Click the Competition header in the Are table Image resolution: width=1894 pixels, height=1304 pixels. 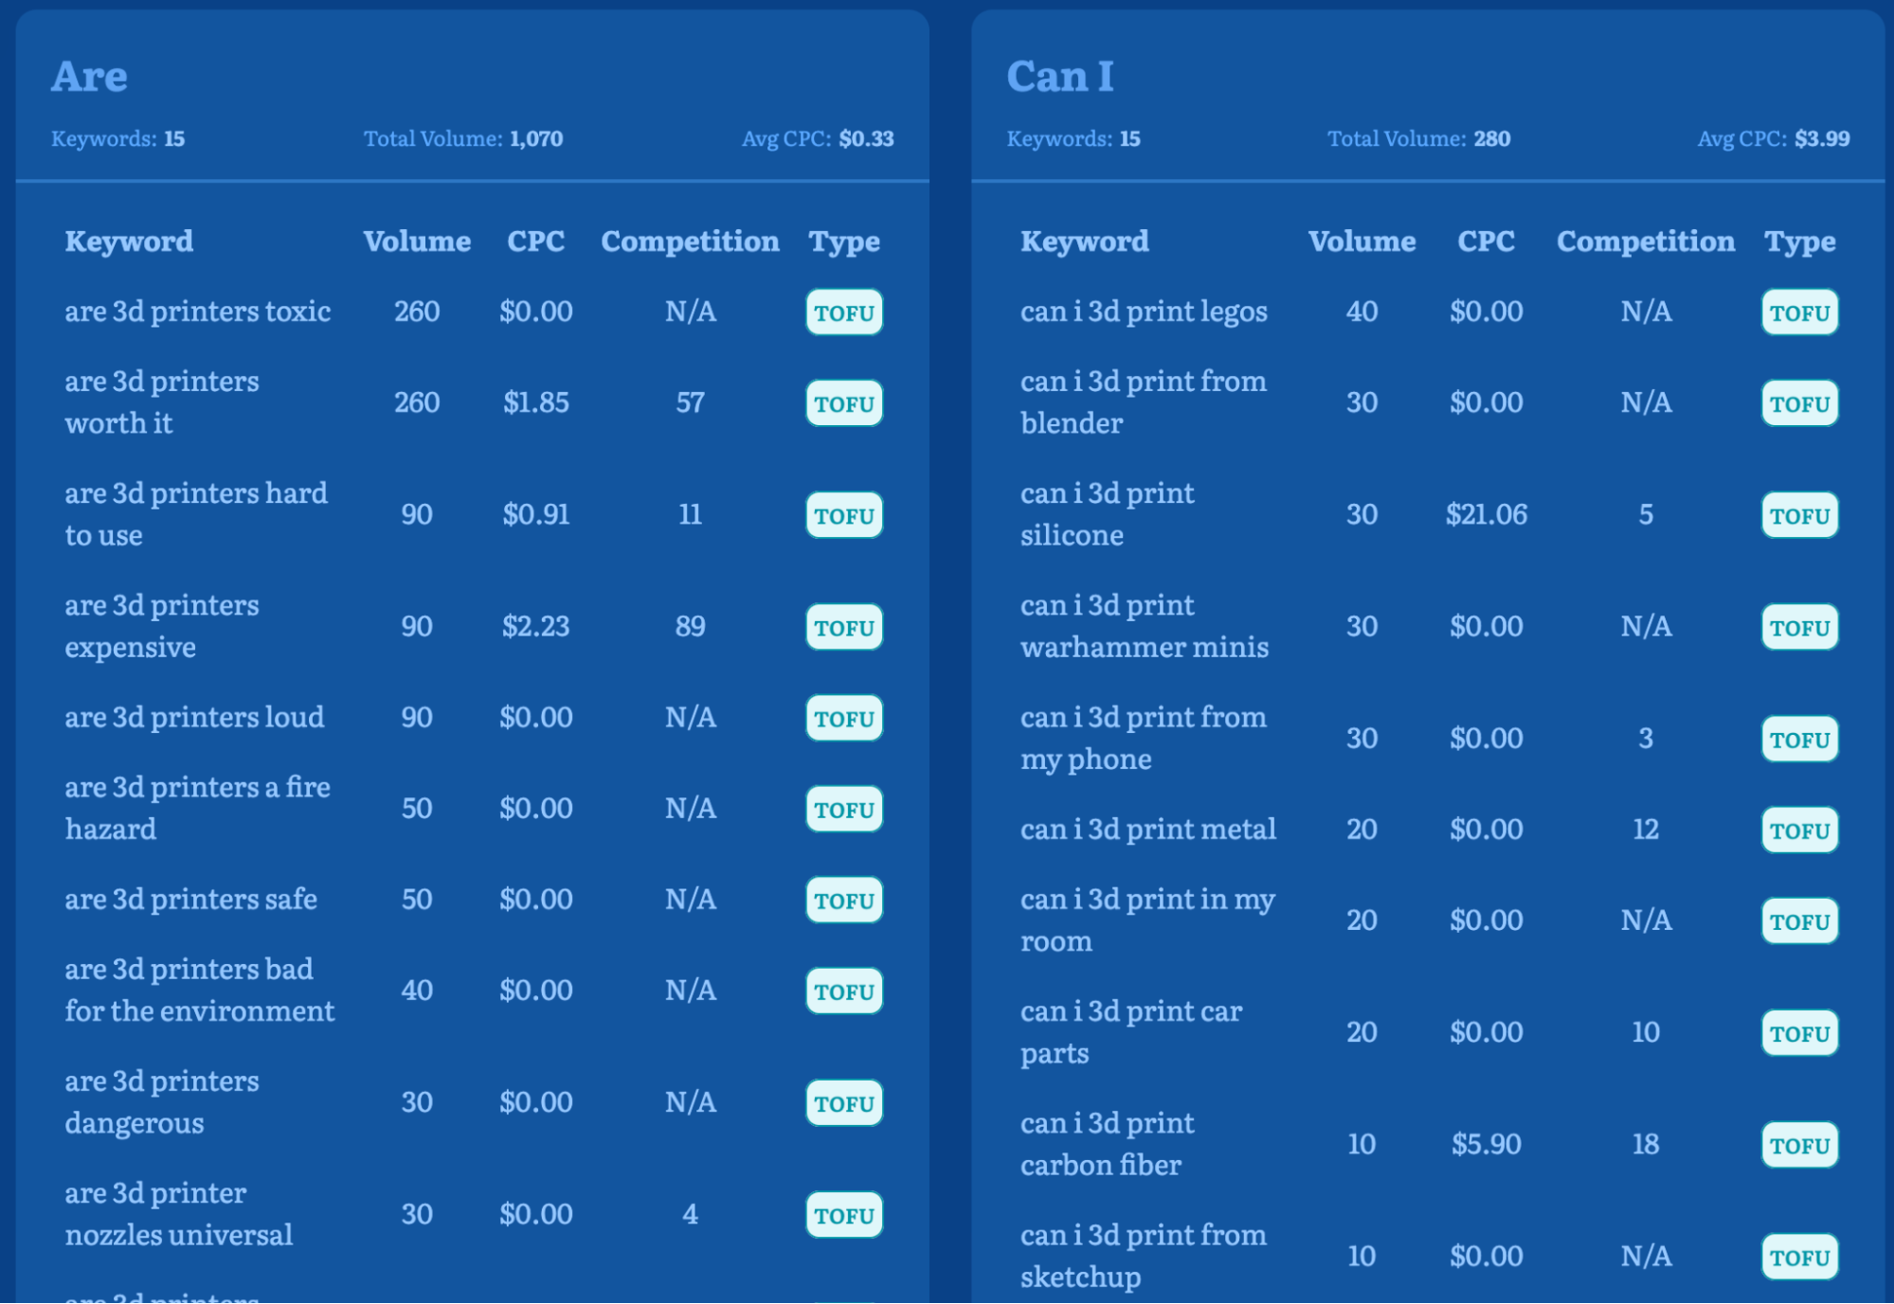tap(690, 241)
